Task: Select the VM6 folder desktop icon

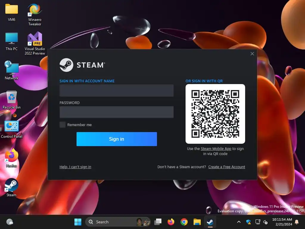Action: [12, 13]
